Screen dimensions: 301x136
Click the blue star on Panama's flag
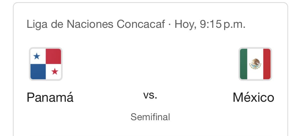tap(37, 56)
